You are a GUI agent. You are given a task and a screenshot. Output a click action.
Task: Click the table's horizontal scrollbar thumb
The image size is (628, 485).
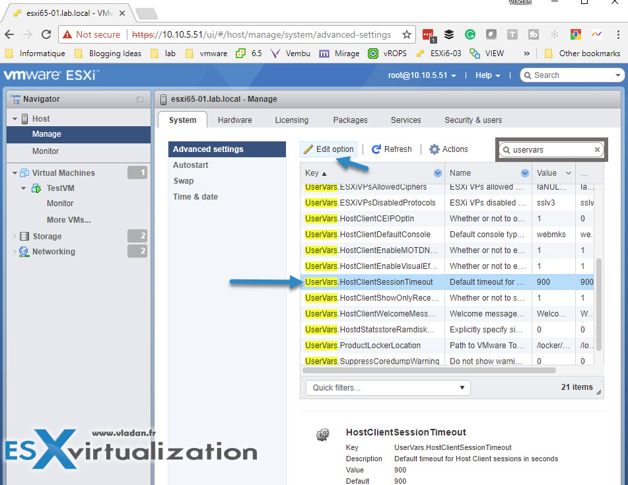pyautogui.click(x=429, y=371)
